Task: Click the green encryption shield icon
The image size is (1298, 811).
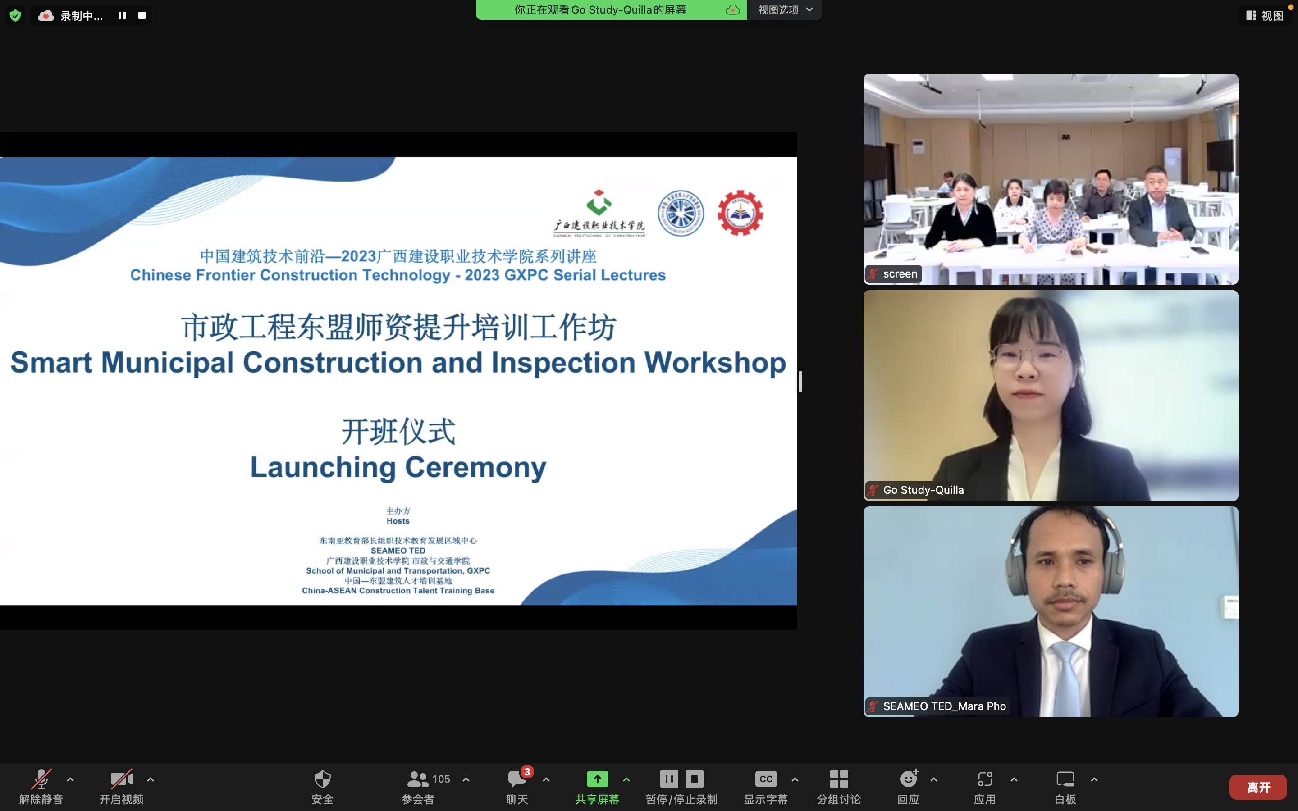Action: (x=15, y=16)
